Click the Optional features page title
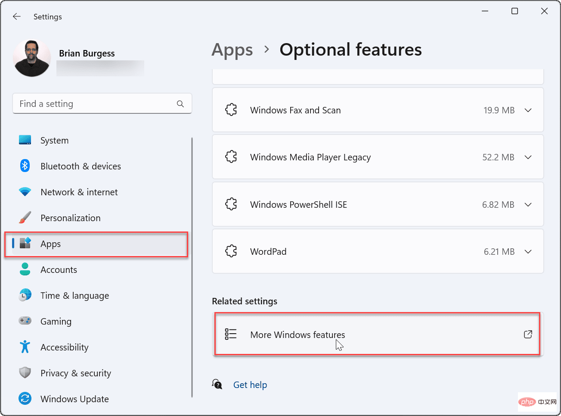The width and height of the screenshot is (561, 416). click(x=350, y=50)
